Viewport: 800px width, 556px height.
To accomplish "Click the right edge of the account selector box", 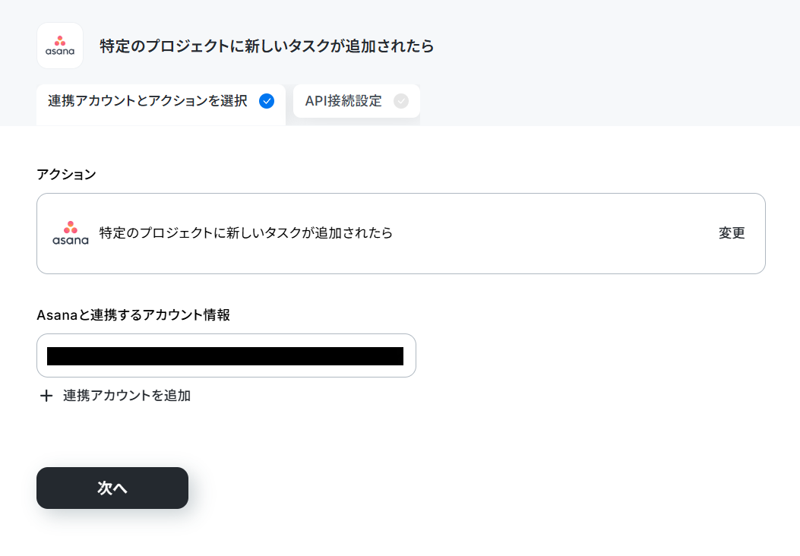I will [409, 355].
